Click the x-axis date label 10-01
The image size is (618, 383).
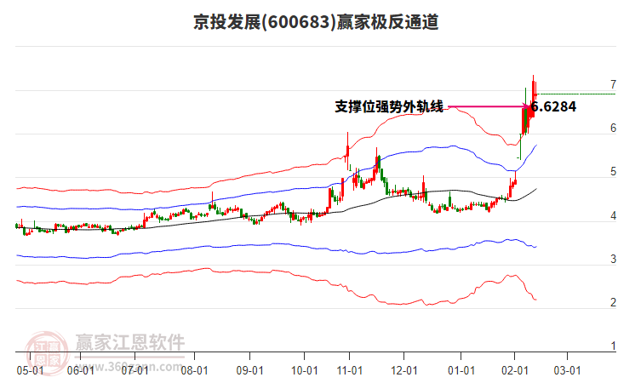[x=304, y=370]
